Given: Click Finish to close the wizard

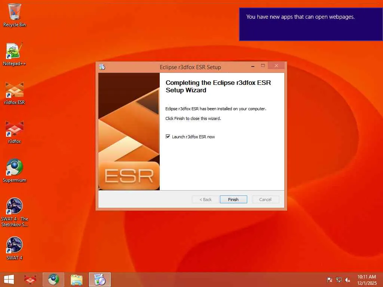Looking at the screenshot, I should [x=233, y=200].
